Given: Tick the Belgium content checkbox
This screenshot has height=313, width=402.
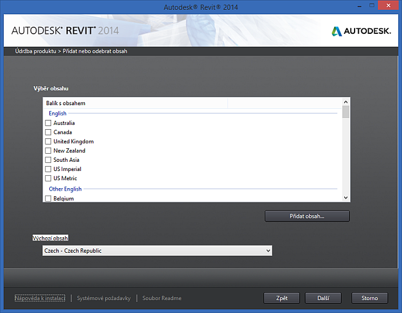Looking at the screenshot, I should pos(48,199).
